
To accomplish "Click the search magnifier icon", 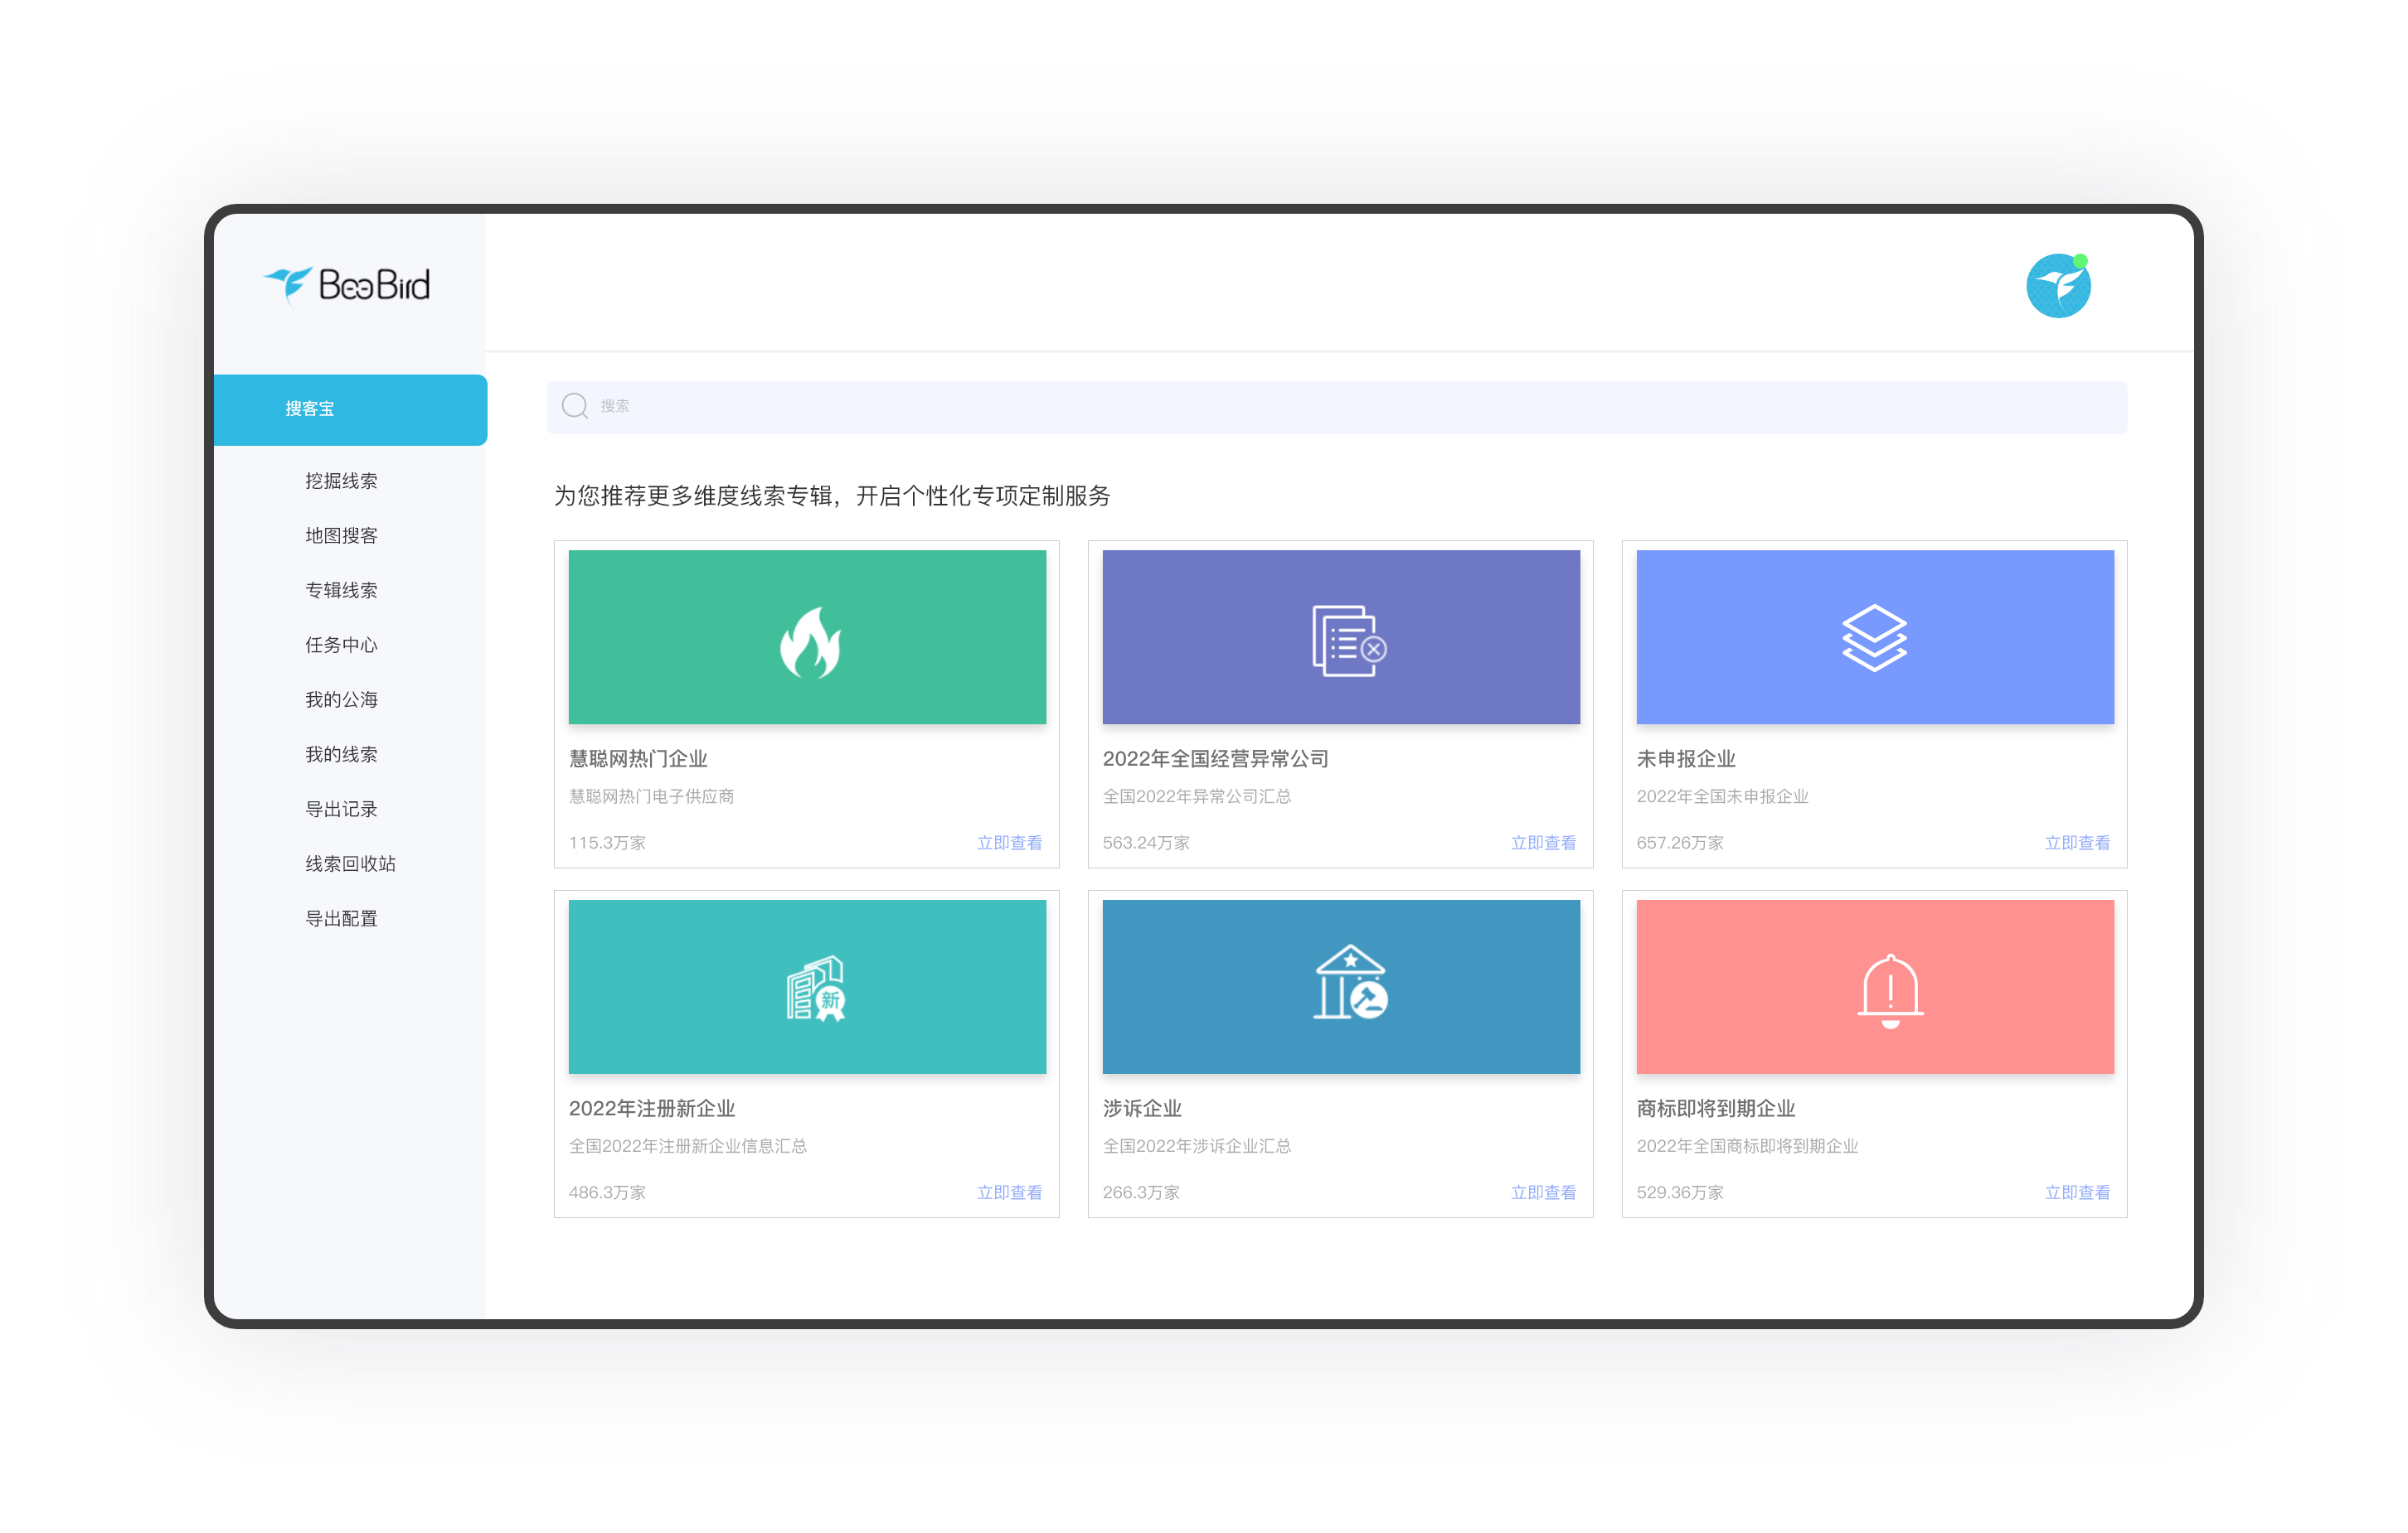I will pyautogui.click(x=575, y=406).
